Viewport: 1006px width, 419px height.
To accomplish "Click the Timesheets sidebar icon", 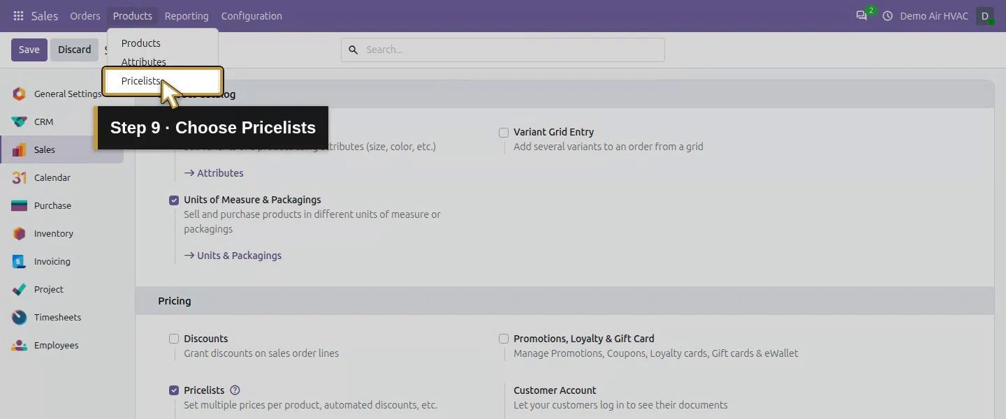I will 20,318.
